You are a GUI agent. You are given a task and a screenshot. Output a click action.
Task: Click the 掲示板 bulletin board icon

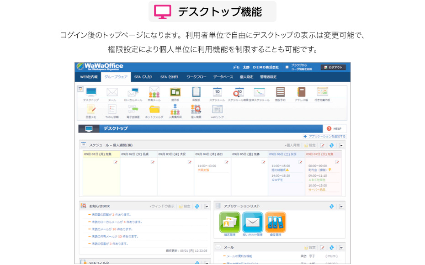[175, 93]
